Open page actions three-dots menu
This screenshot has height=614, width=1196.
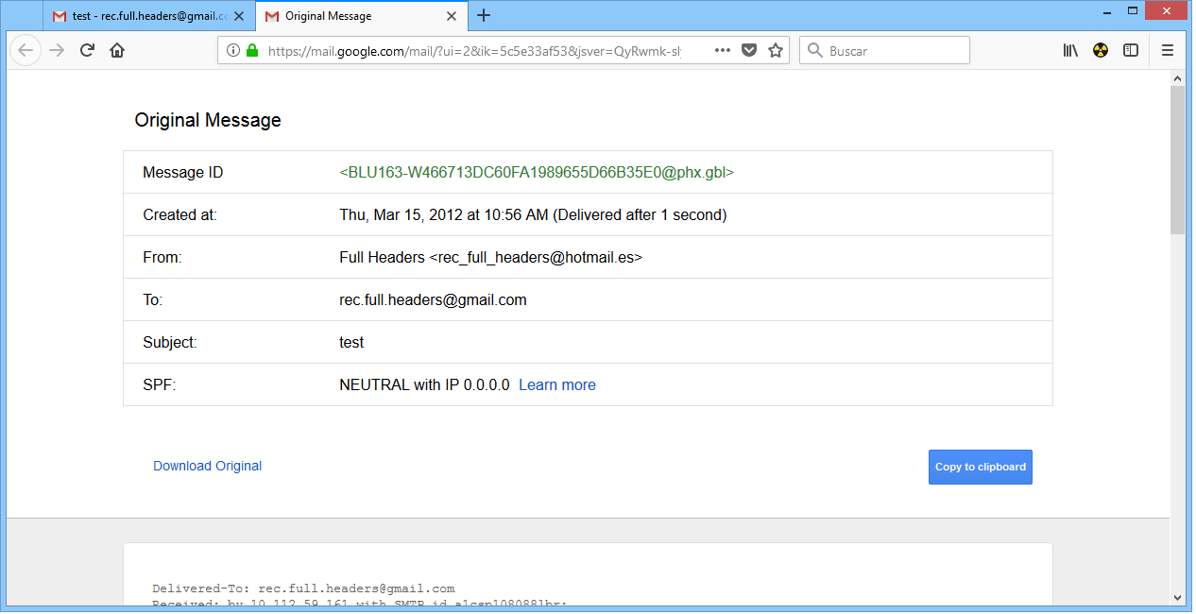pyautogui.click(x=723, y=51)
